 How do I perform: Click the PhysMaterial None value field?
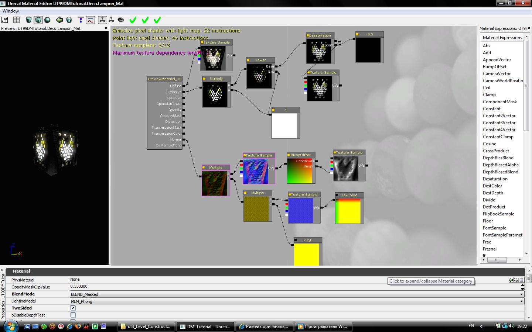pyautogui.click(x=289, y=280)
